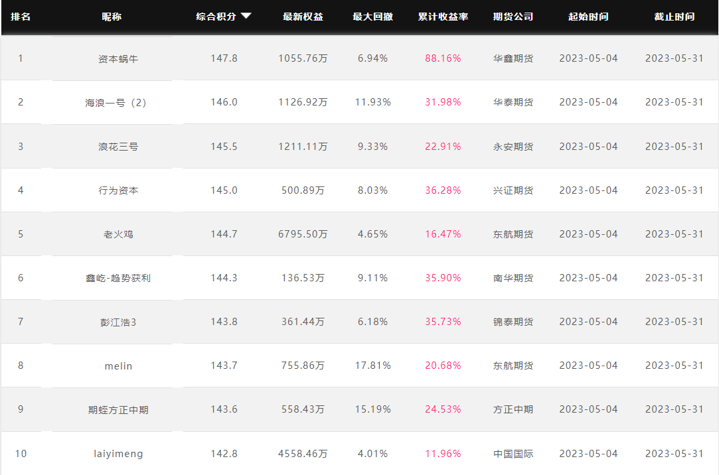Image resolution: width=719 pixels, height=475 pixels.
Task: Select return rate 88.16%
Action: (443, 58)
